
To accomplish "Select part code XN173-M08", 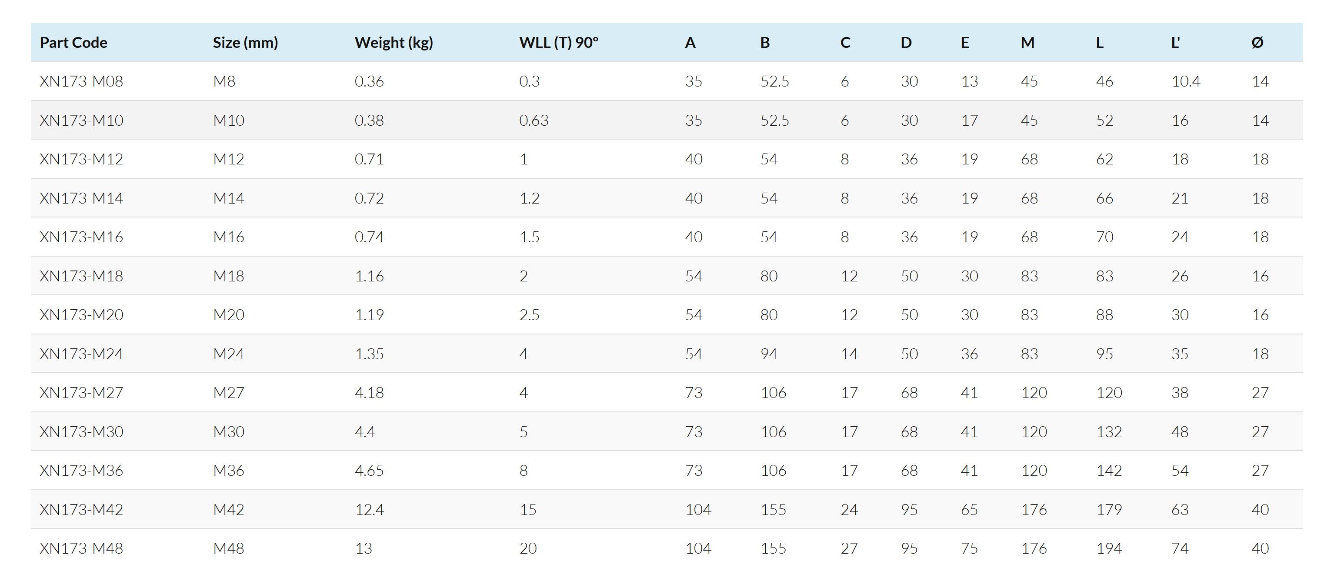I will point(81,81).
